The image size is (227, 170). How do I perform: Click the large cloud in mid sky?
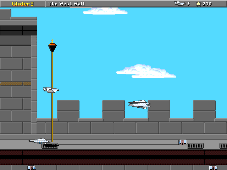coord(145,72)
